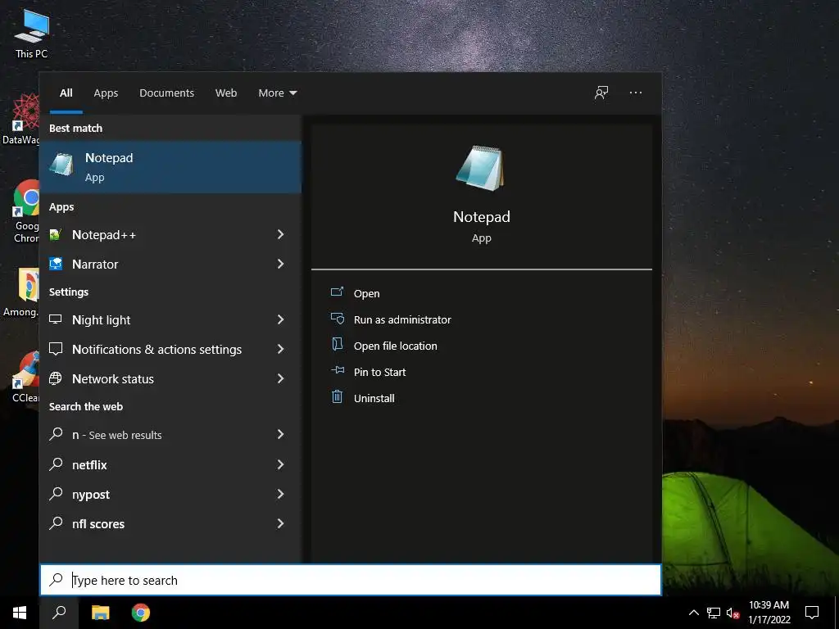Expand the More filter dropdown
Screen dimensions: 839x629
coord(277,93)
